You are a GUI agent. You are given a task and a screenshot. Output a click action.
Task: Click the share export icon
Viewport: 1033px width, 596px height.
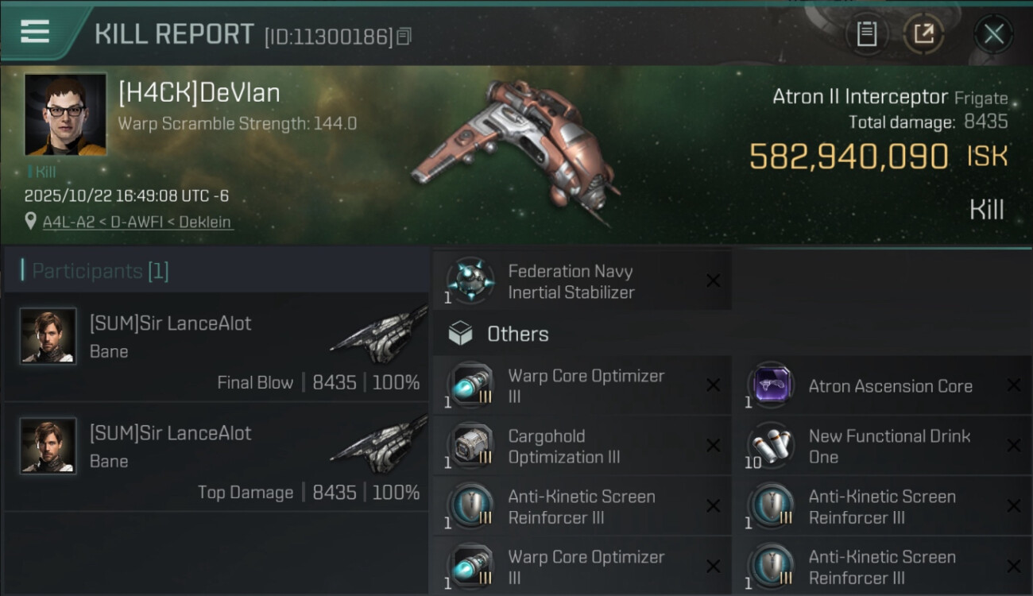[923, 34]
